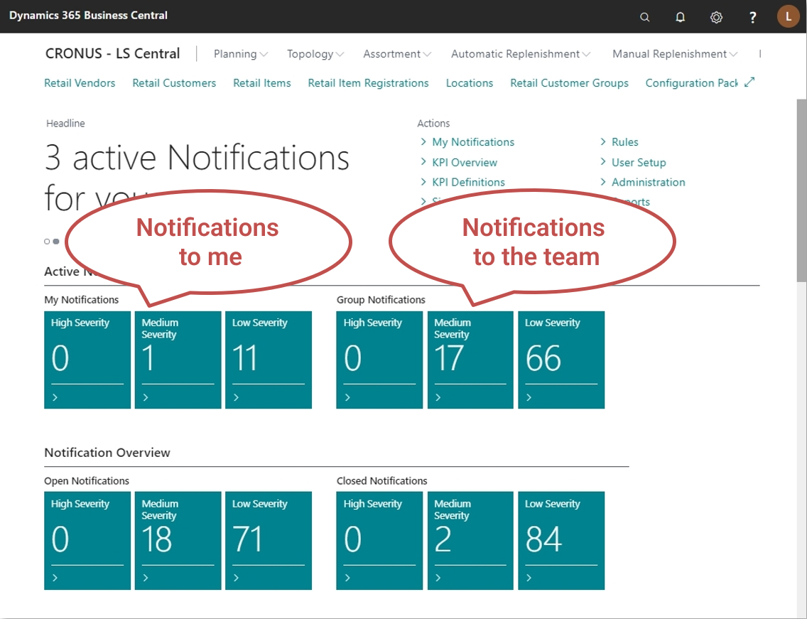807x619 pixels.
Task: Open My Notifications Low Severity count 11
Action: 244,358
